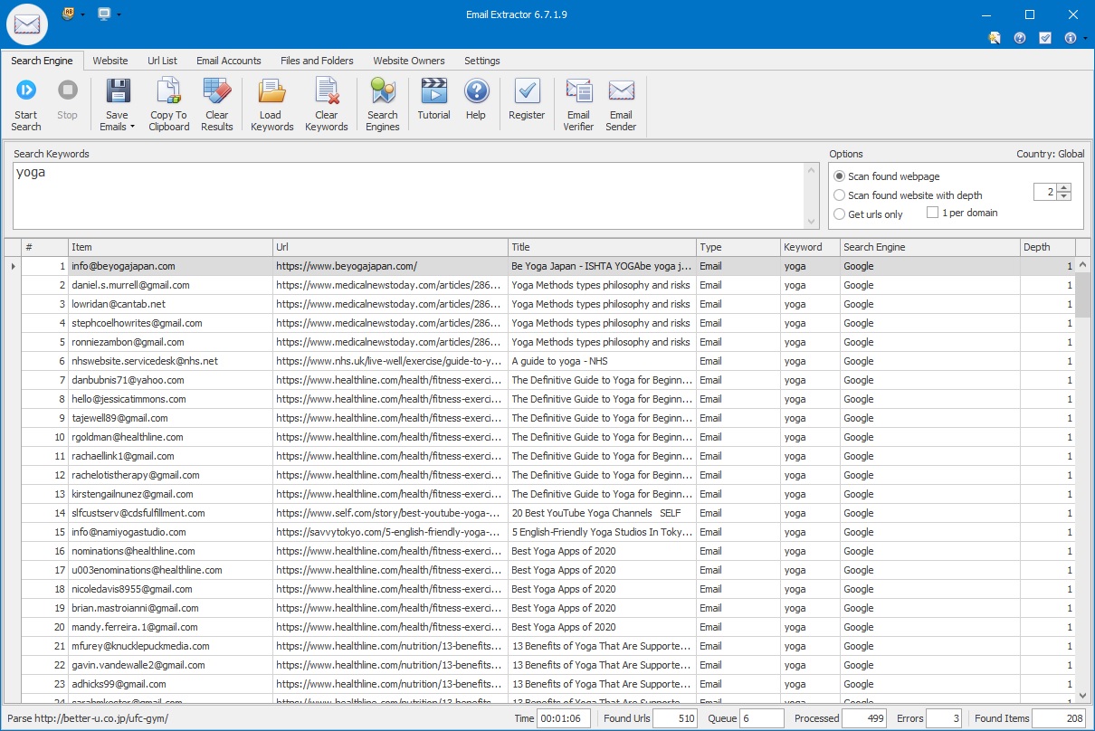Viewport: 1095px width, 731px height.
Task: Clear the current results
Action: click(x=217, y=100)
